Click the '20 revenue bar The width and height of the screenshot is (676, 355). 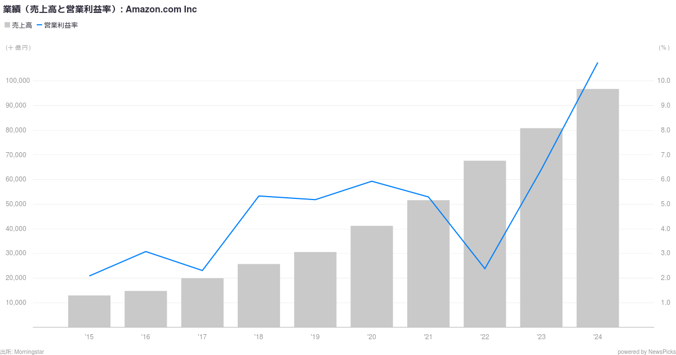(x=372, y=277)
